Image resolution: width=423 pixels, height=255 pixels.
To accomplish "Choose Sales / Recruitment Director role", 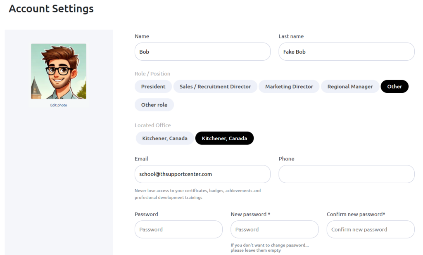I will (215, 87).
